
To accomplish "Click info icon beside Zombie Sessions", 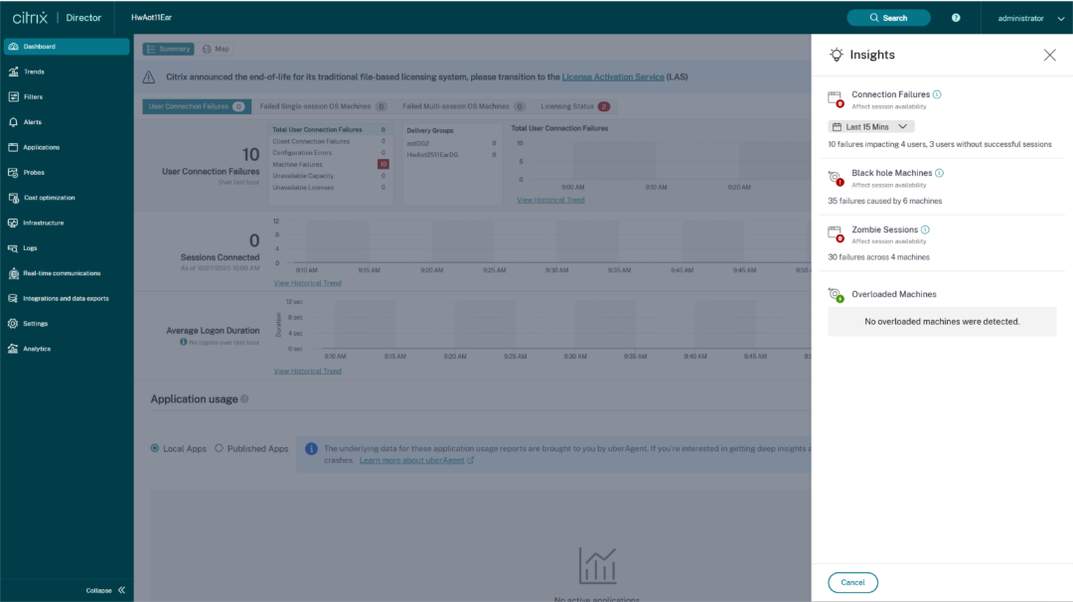I will point(925,229).
